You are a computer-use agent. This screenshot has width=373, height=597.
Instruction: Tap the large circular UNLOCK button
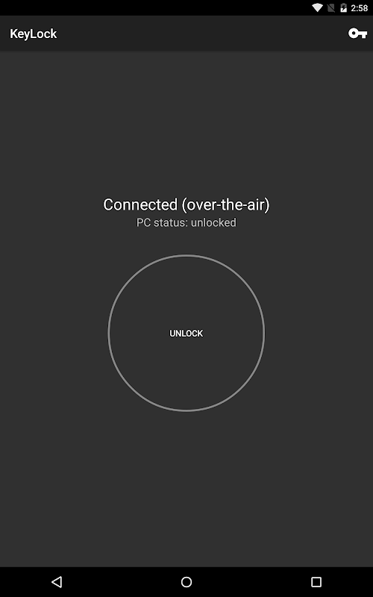point(186,333)
